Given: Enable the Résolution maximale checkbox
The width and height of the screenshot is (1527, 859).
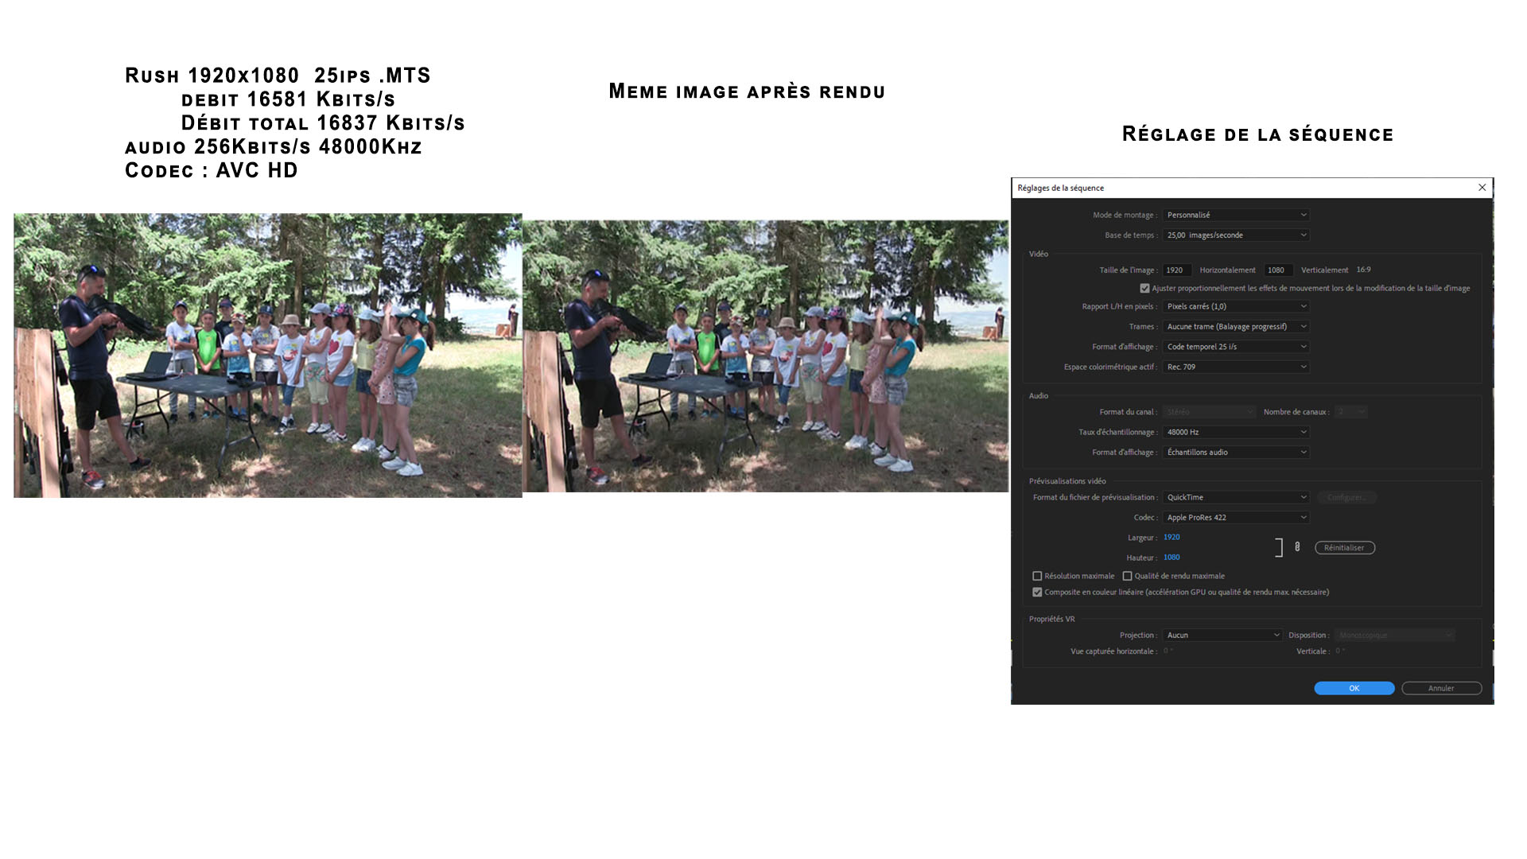Looking at the screenshot, I should tap(1037, 576).
